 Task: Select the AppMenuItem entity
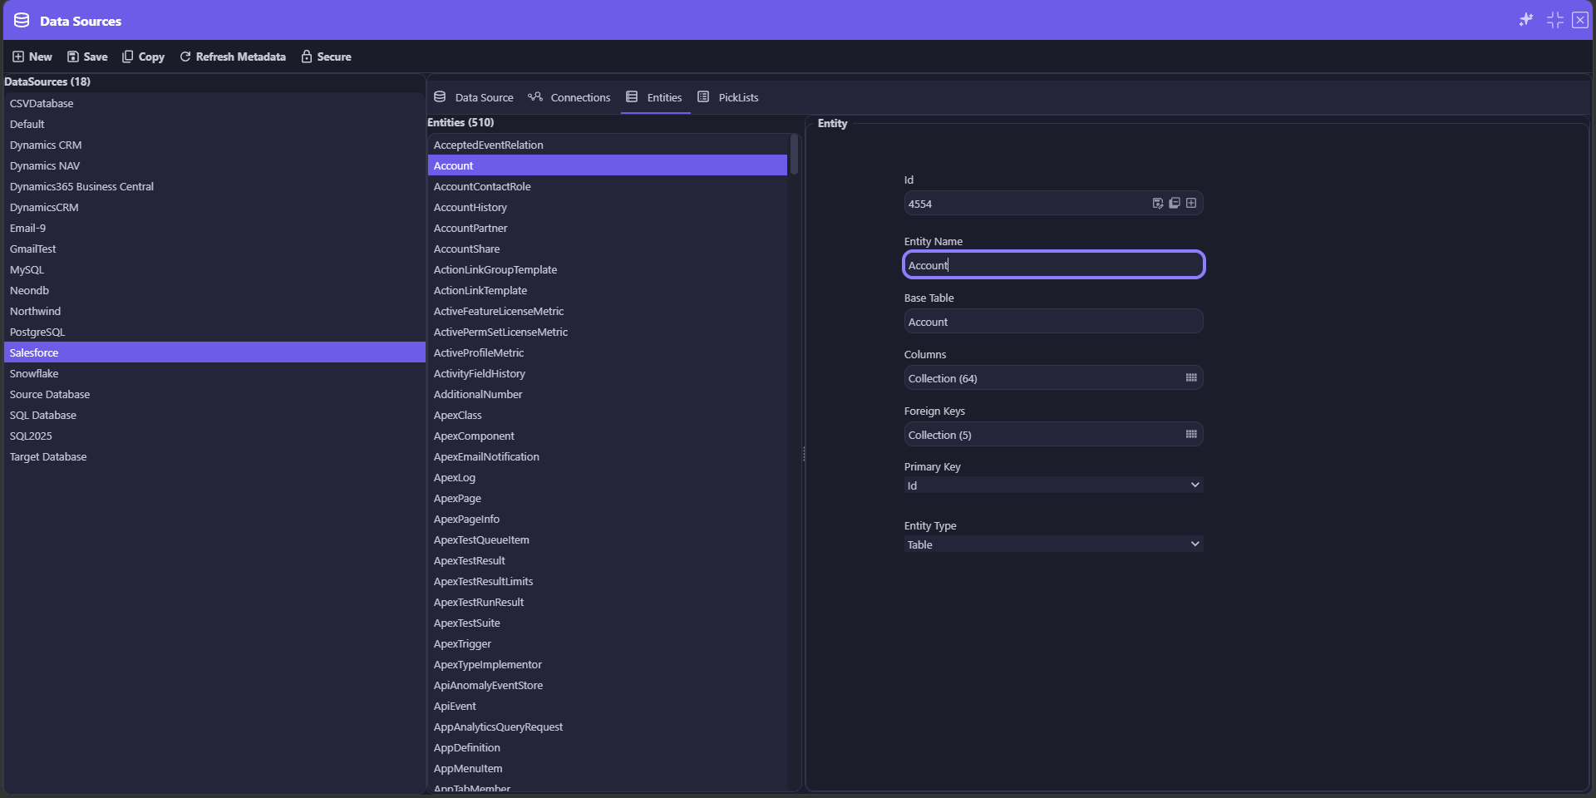(608, 768)
